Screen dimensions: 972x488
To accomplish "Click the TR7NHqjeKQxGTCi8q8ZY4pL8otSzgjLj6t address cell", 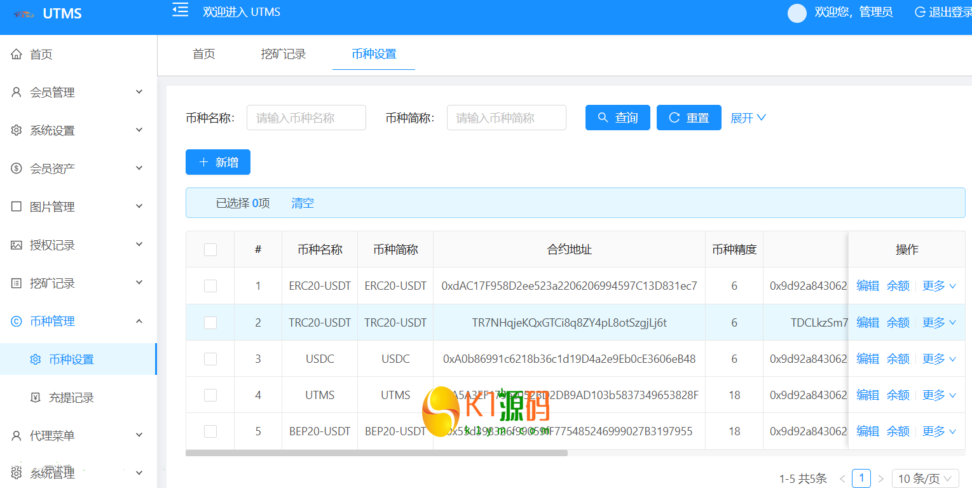I will (570, 323).
